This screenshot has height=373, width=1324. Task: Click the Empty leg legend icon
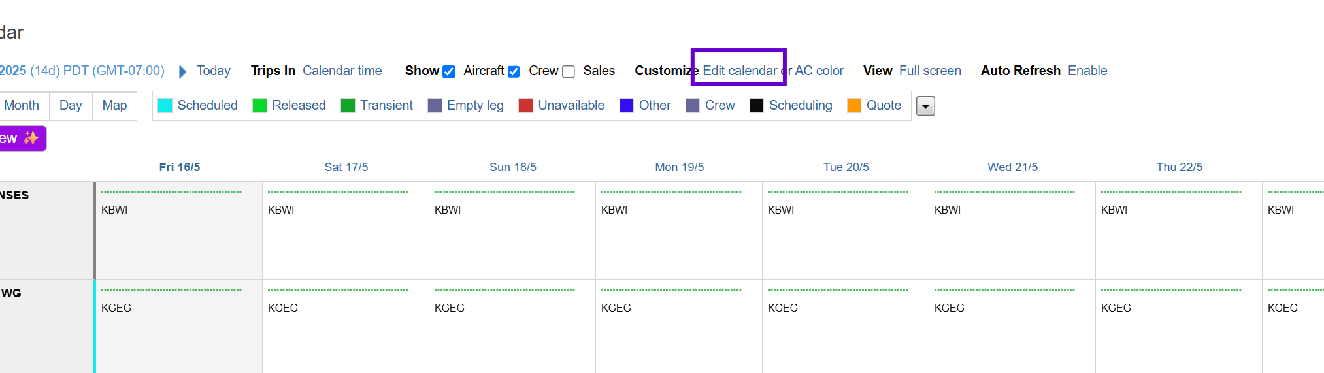pyautogui.click(x=435, y=106)
